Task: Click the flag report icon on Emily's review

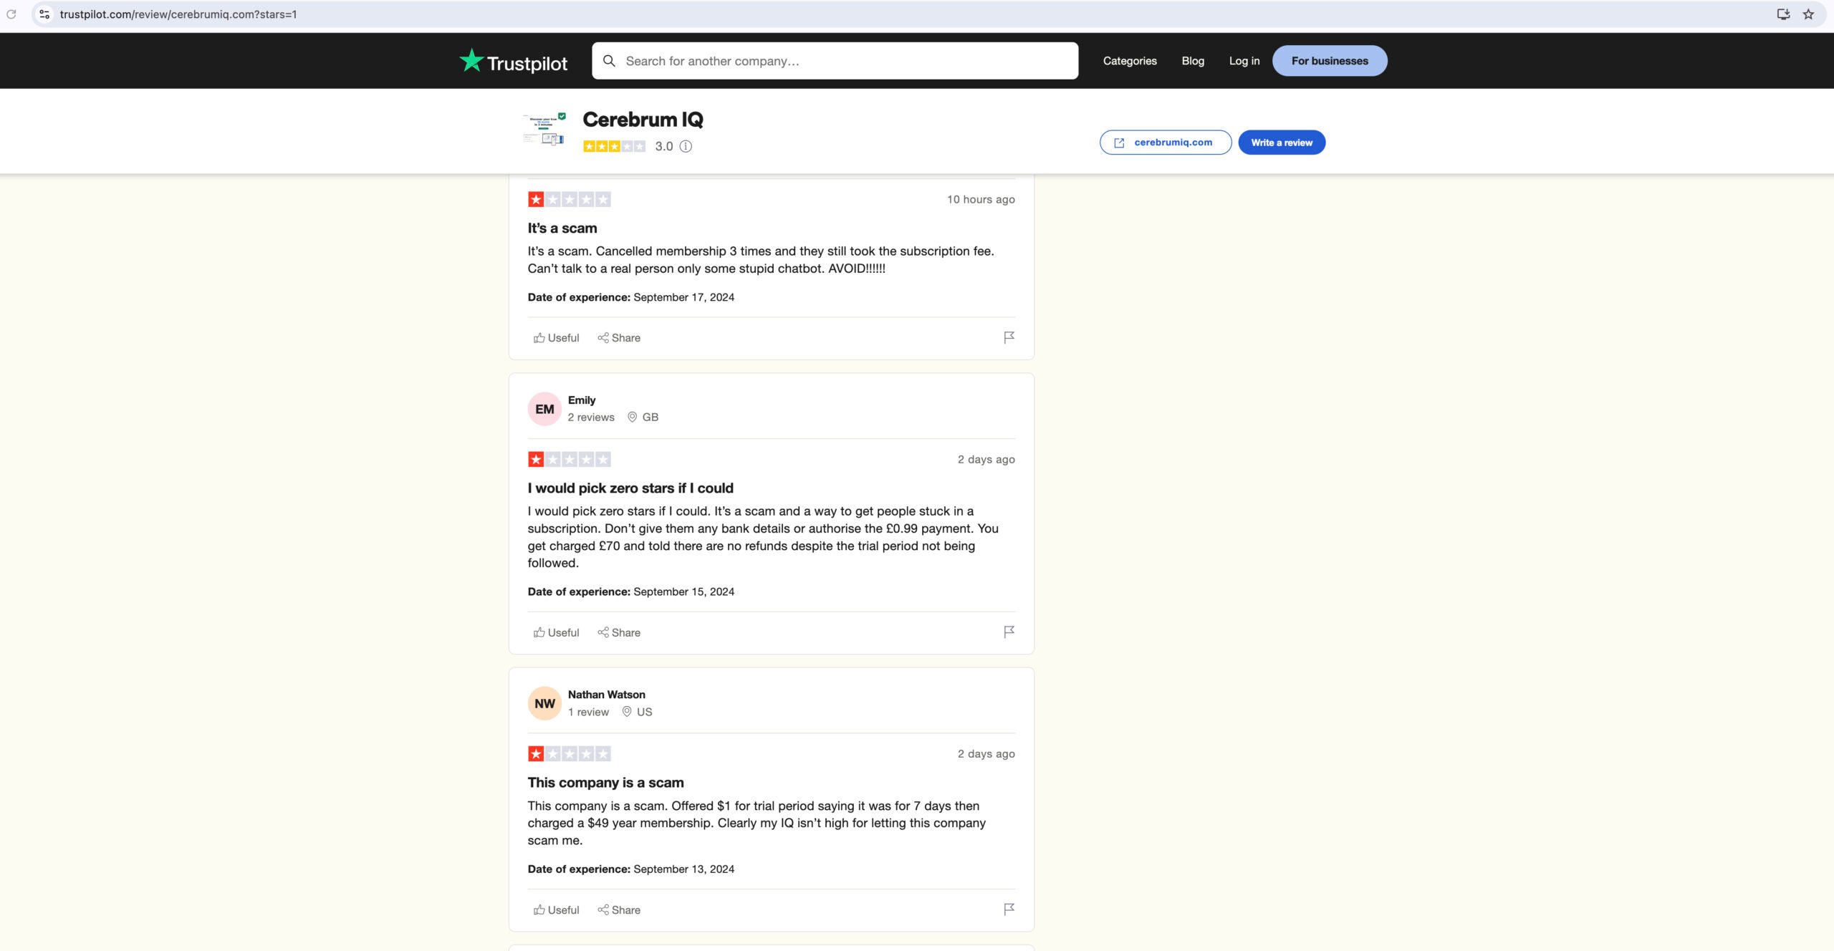Action: [1008, 632]
